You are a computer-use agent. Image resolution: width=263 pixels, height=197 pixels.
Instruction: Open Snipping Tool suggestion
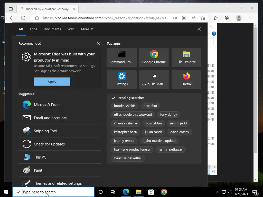[60, 131]
